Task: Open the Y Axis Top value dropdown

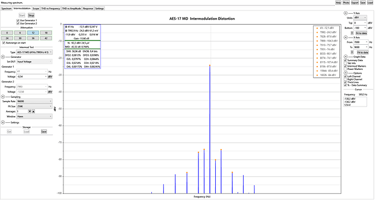Action: pos(365,23)
